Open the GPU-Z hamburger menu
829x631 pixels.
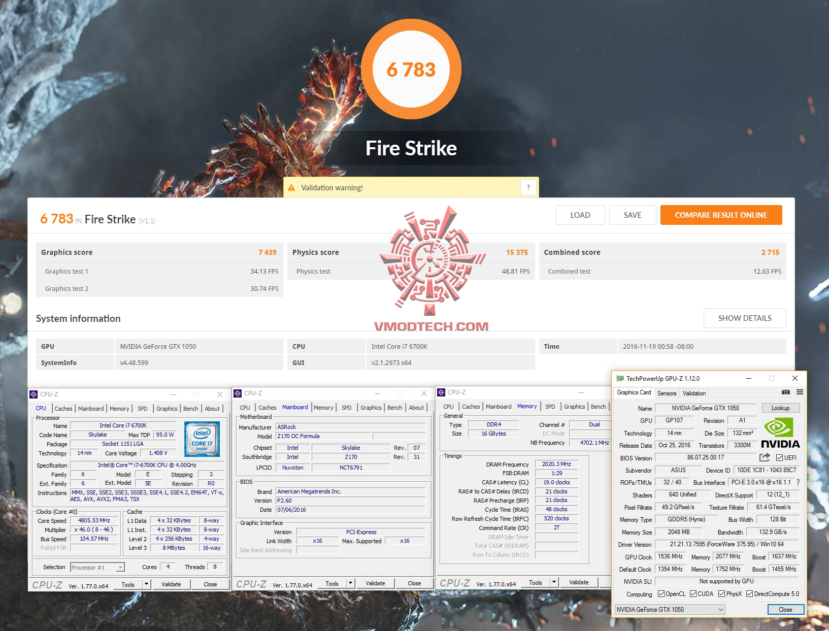(x=800, y=392)
